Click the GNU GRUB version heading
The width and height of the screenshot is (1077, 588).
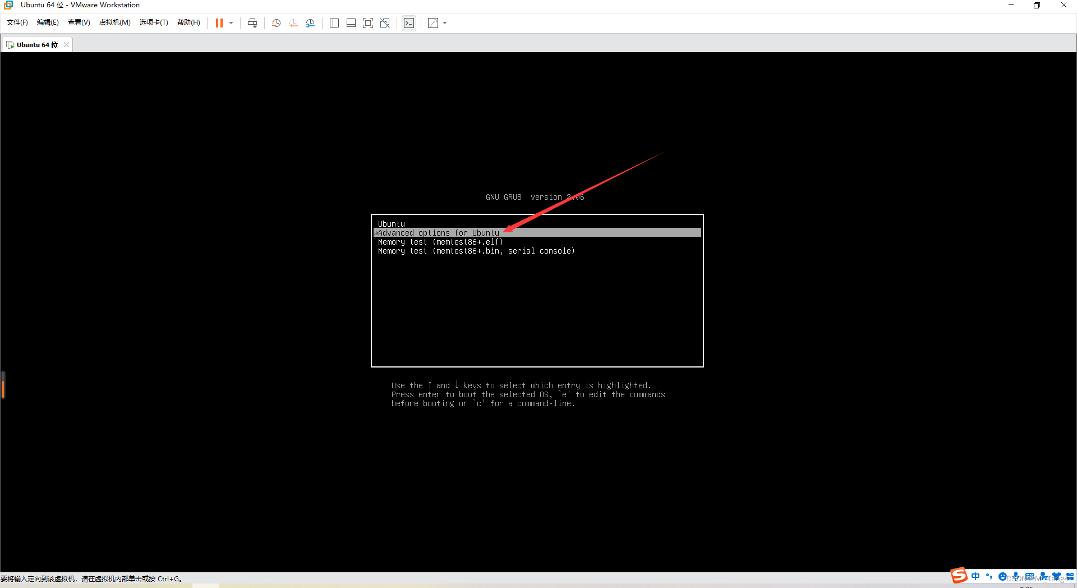(535, 197)
